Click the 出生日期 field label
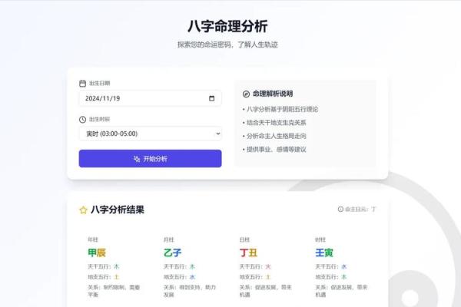The image size is (461, 307). [x=99, y=84]
